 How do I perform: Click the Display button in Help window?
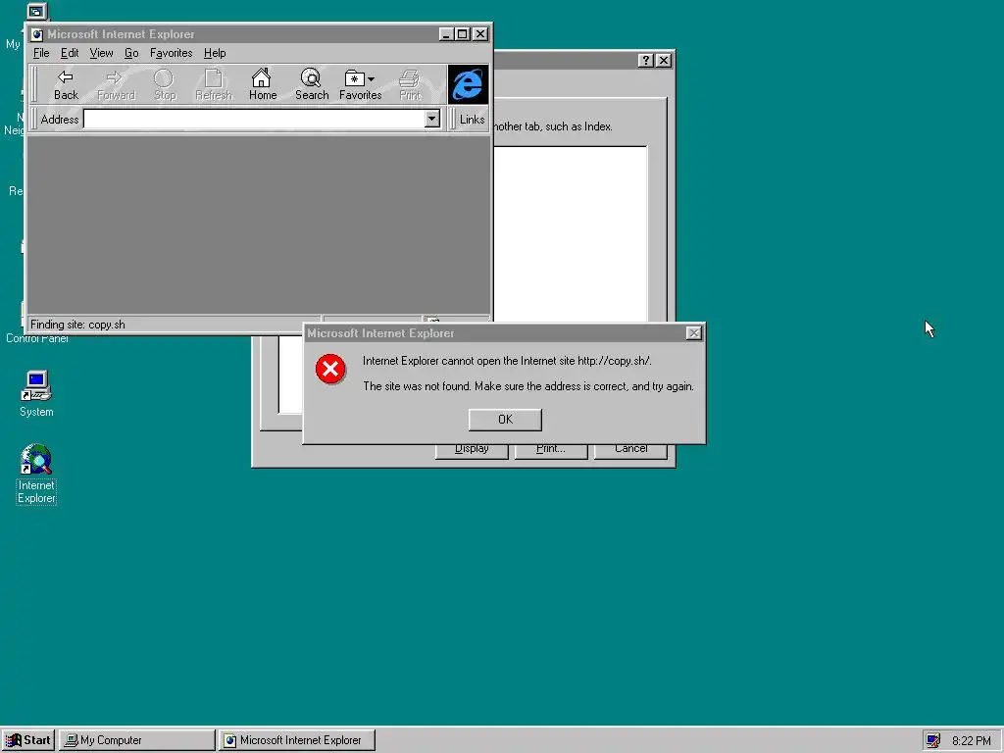[472, 451]
